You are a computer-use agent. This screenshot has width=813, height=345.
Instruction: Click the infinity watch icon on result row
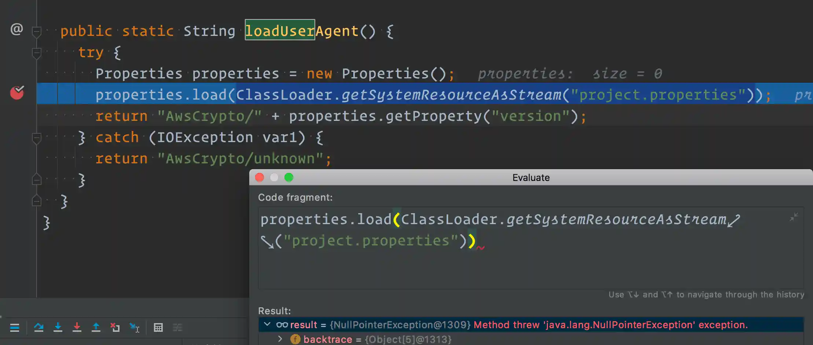[282, 325]
